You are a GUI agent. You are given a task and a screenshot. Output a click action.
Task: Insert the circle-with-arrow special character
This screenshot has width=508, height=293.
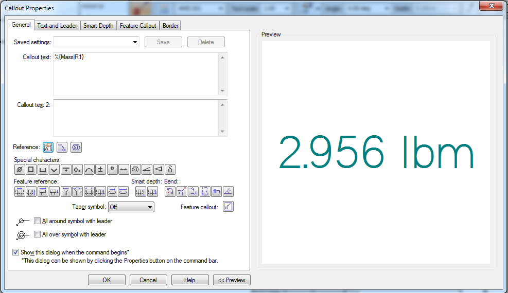point(77,169)
